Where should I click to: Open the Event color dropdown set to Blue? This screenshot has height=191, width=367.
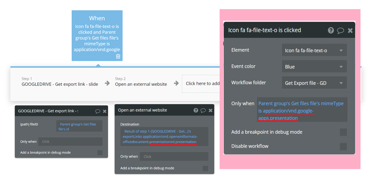coord(314,67)
